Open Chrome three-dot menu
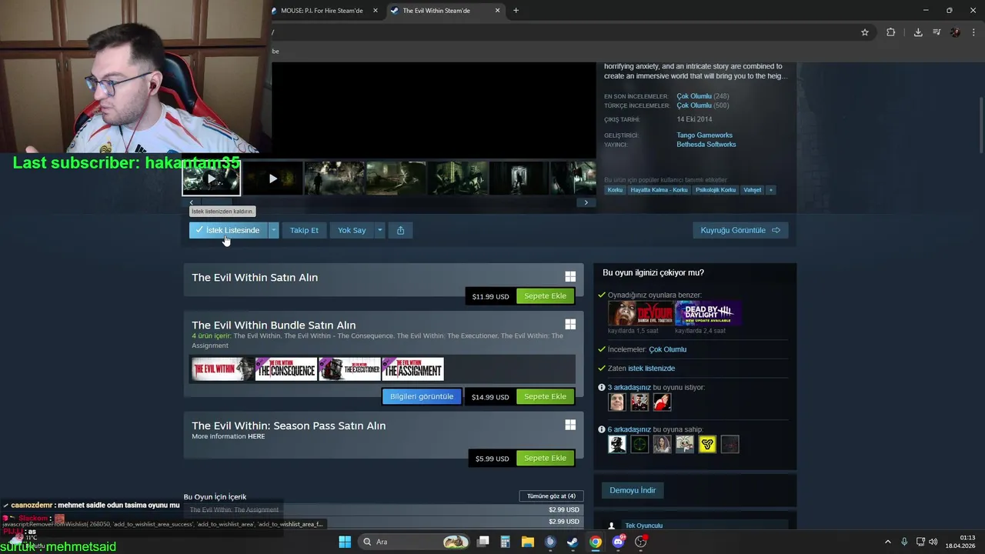This screenshot has height=554, width=985. pos(973,32)
